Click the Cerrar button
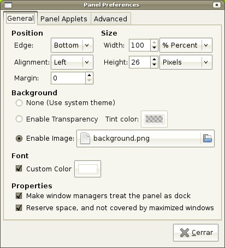The image size is (225, 248). click(x=196, y=233)
